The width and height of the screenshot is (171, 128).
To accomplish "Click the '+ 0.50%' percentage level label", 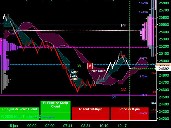I will click(143, 12).
